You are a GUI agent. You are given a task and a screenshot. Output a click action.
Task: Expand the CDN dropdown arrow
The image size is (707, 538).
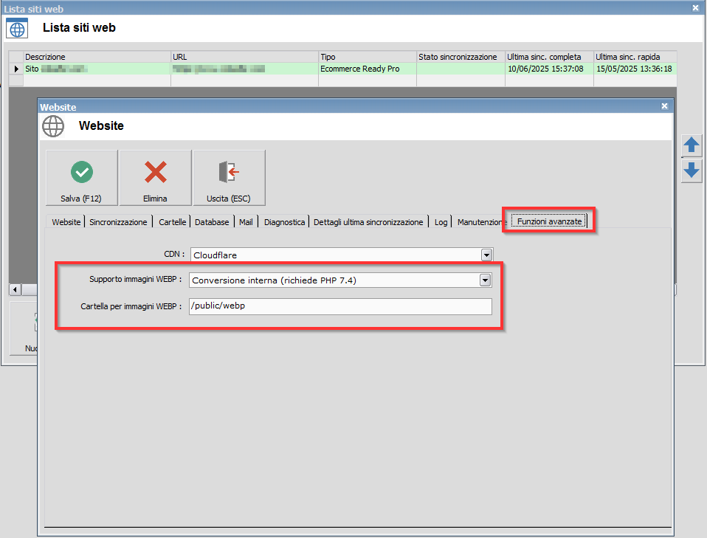pos(486,255)
